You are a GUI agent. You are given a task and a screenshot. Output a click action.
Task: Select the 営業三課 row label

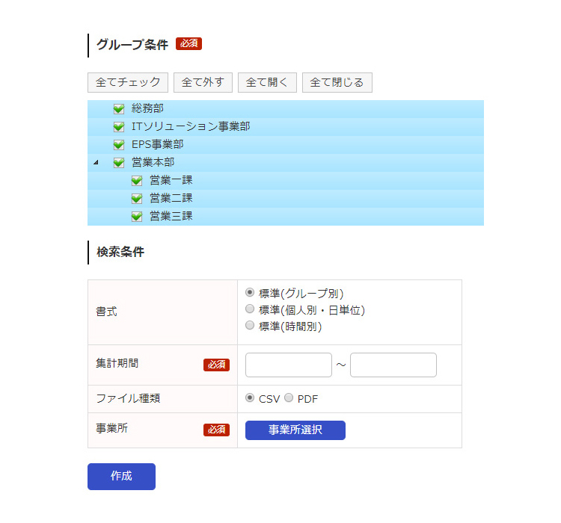point(171,216)
